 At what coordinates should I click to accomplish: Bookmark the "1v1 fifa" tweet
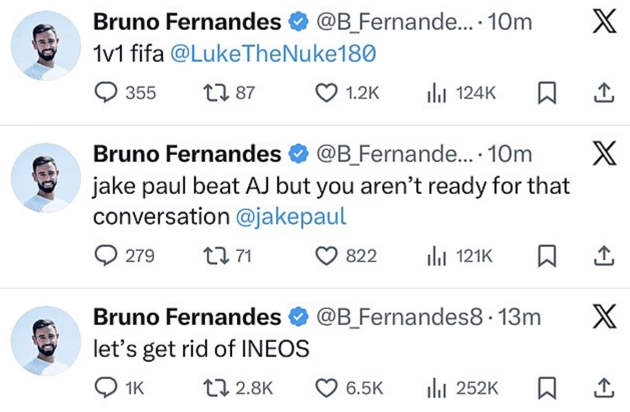point(547,92)
